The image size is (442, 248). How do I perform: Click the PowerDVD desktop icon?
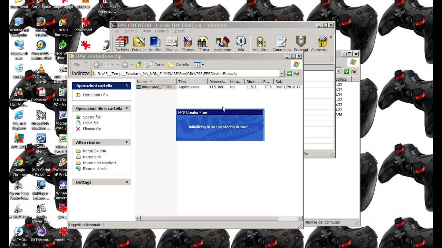coord(41,50)
